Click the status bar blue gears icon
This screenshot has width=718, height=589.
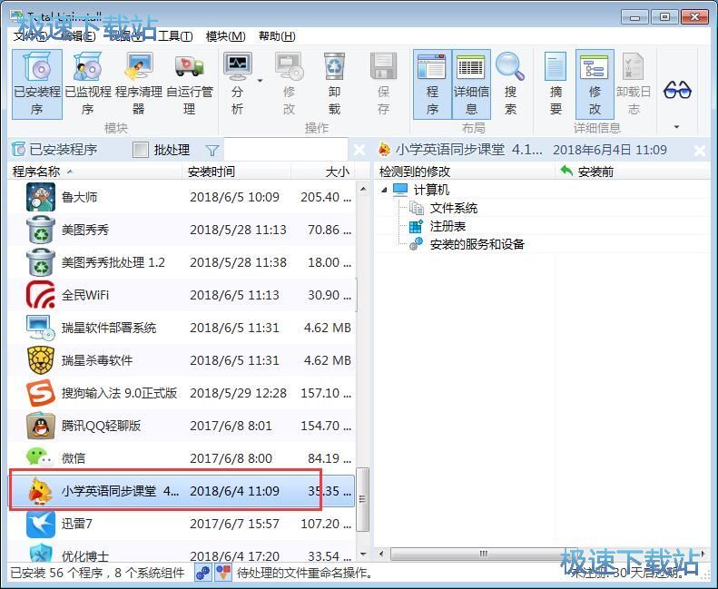tap(202, 573)
